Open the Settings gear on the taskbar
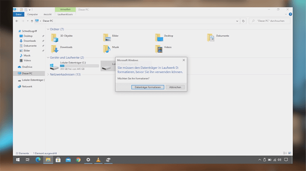Image resolution: width=306 pixels, height=171 pixels. (x=88, y=160)
